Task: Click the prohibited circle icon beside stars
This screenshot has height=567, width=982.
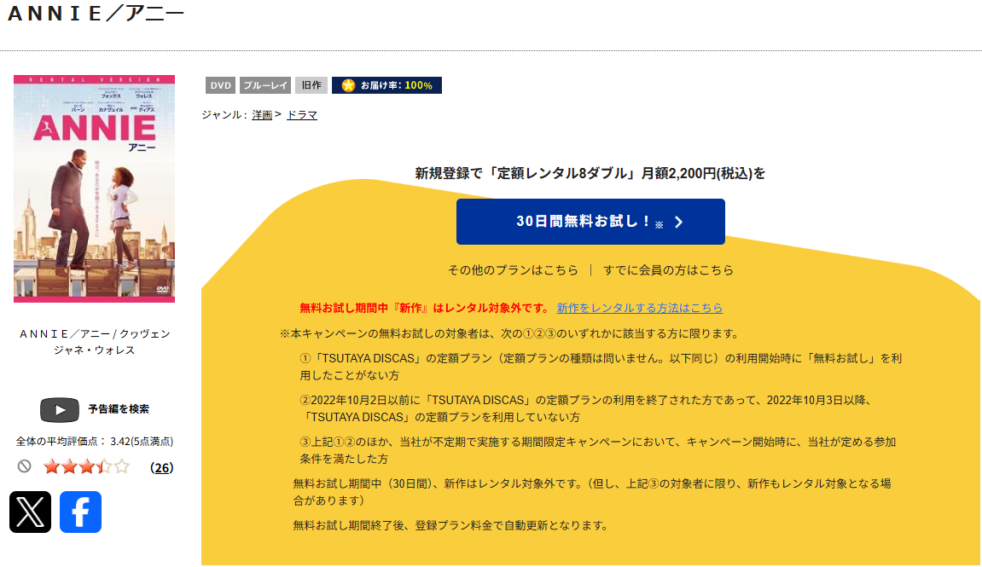Action: click(x=25, y=466)
